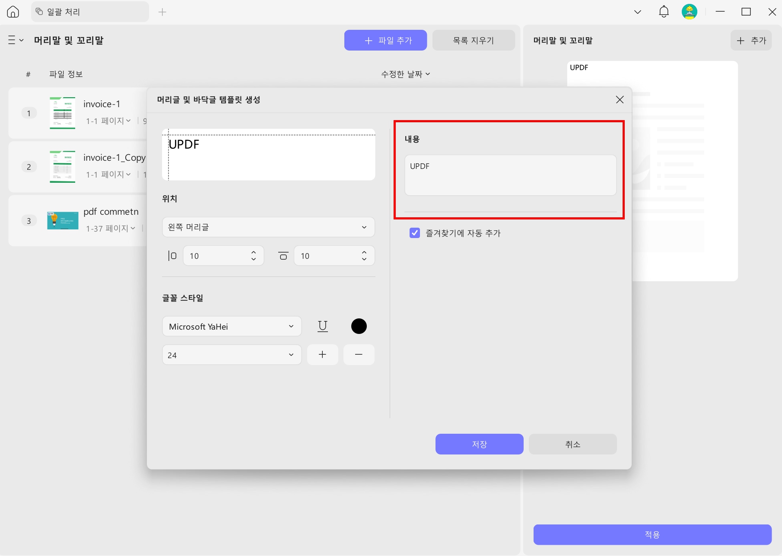Click the 적용 button
The height and width of the screenshot is (556, 782).
pyautogui.click(x=652, y=535)
